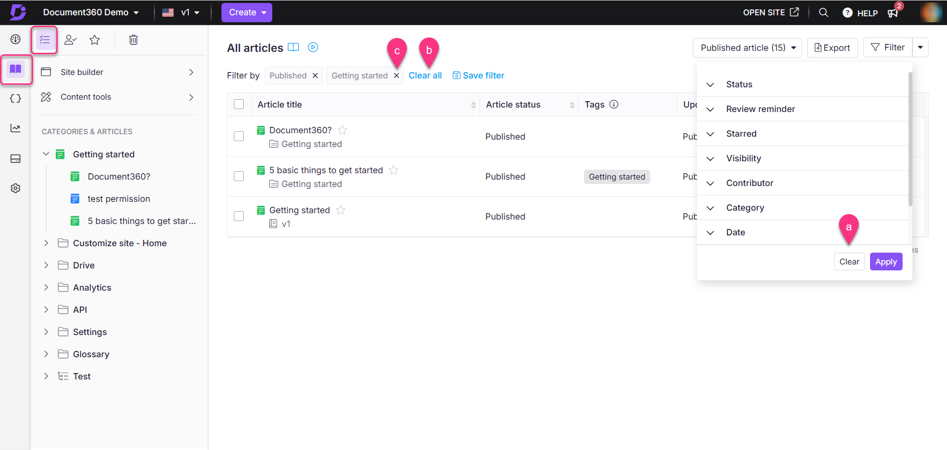947x450 pixels.
Task: Click Clear in the filter panel
Action: point(849,262)
